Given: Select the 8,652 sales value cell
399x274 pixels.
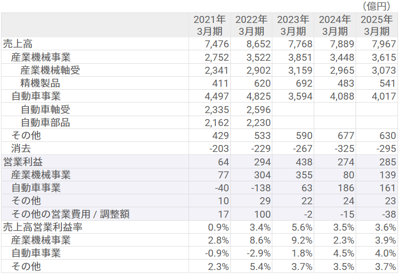Looking at the screenshot, I should (258, 44).
